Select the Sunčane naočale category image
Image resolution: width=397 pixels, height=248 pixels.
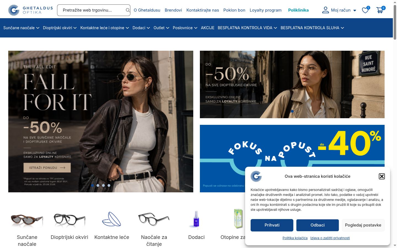[27, 219]
